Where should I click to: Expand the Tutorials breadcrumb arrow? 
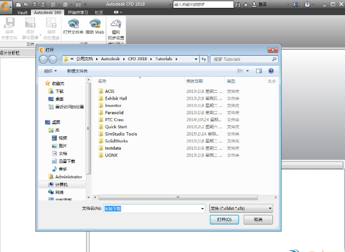click(177, 59)
